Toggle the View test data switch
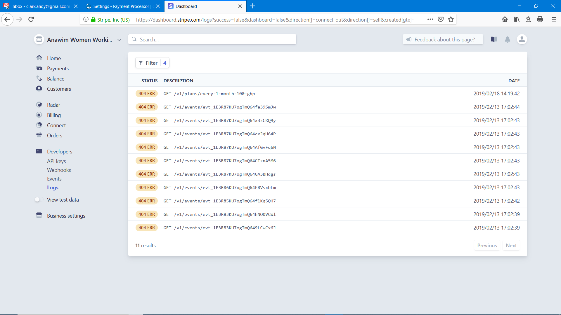The height and width of the screenshot is (315, 561). 38,199
